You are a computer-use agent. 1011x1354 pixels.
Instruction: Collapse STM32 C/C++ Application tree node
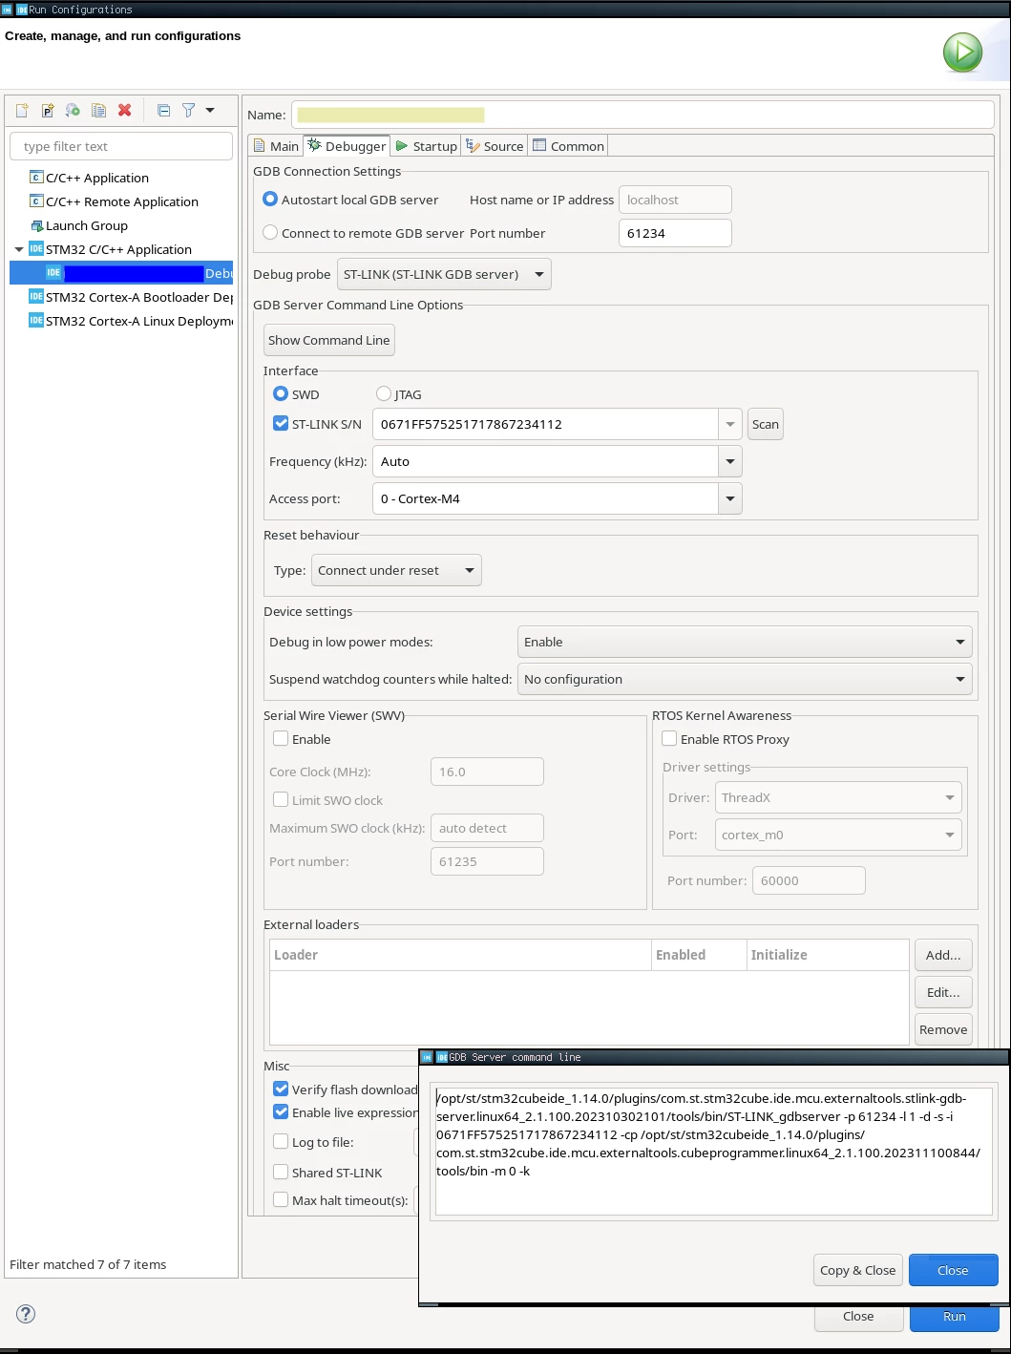pos(19,249)
